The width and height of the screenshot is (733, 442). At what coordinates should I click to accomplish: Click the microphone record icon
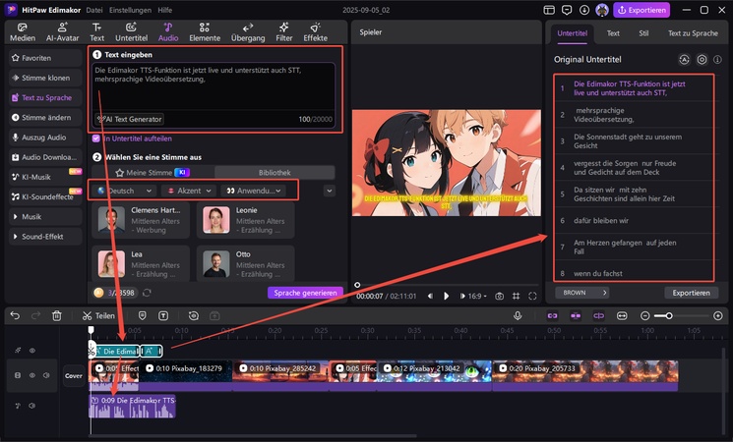point(518,316)
